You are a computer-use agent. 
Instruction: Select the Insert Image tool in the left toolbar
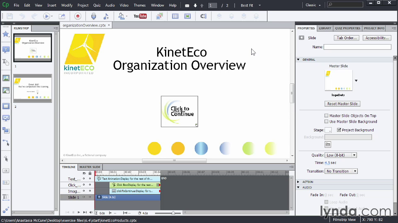point(5,78)
